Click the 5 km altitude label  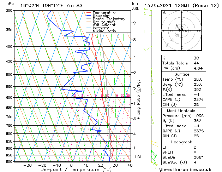click(134, 88)
